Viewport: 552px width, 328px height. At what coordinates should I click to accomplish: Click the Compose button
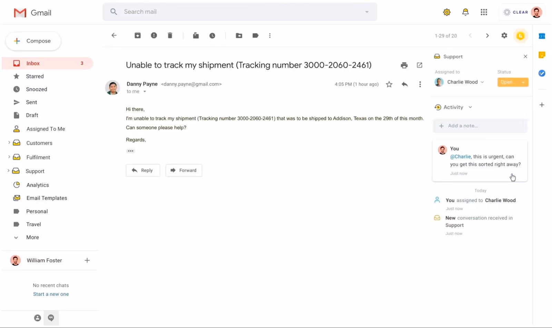tap(33, 41)
